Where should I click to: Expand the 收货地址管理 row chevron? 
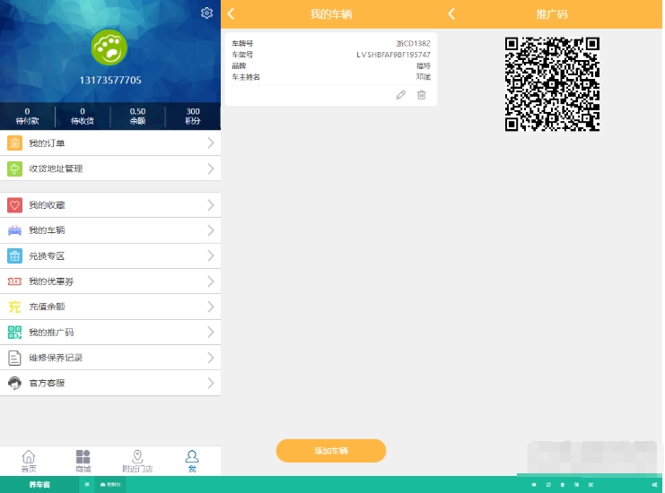tap(210, 169)
